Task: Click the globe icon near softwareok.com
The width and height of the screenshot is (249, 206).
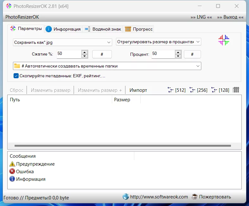Action: point(126,197)
